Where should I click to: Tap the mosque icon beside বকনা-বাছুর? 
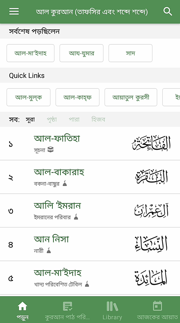point(65,183)
